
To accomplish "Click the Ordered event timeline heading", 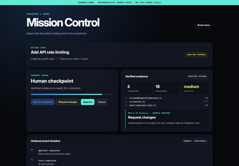I will click(x=45, y=141).
